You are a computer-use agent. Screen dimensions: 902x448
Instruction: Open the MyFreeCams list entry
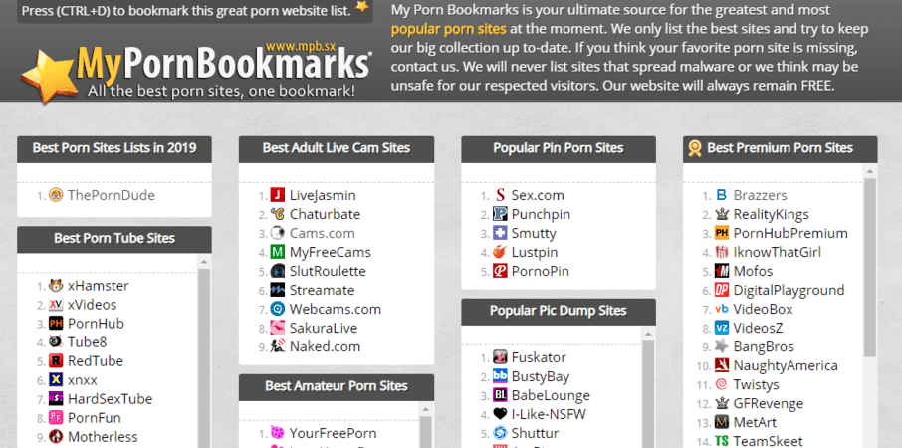(x=329, y=252)
